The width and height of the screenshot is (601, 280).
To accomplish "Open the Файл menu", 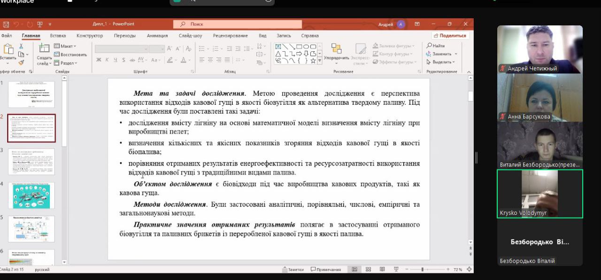I will [x=7, y=36].
